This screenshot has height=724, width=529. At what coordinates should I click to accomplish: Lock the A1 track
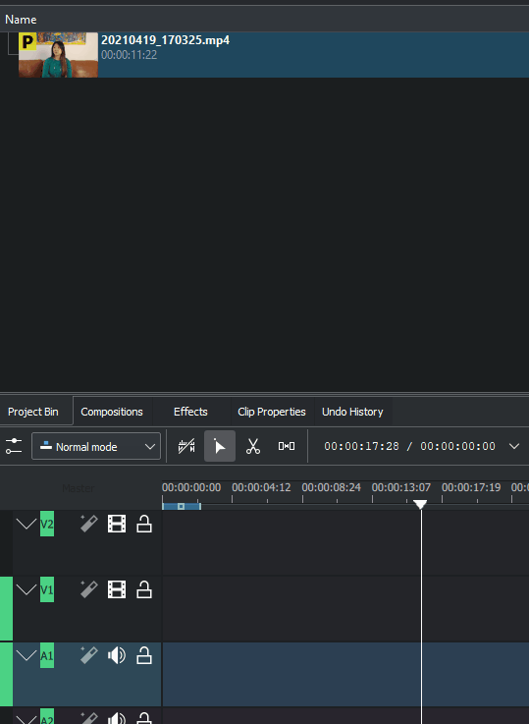[144, 655]
